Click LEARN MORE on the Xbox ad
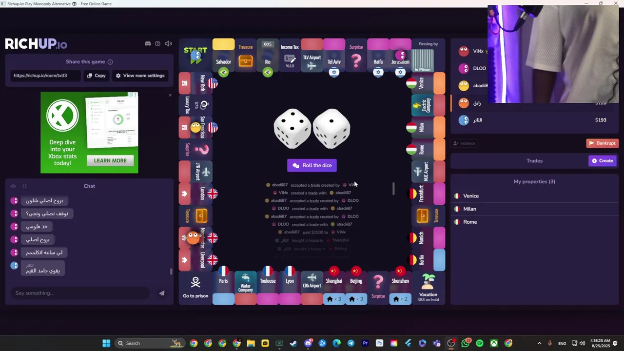The height and width of the screenshot is (351, 624). coord(110,160)
